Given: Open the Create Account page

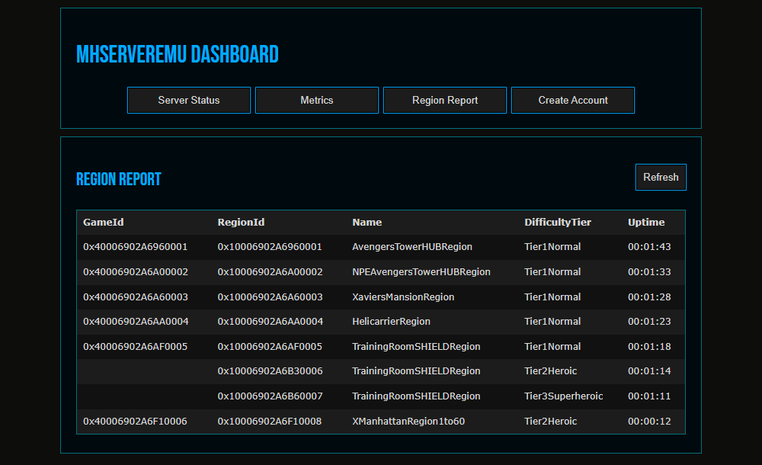Looking at the screenshot, I should pos(573,100).
